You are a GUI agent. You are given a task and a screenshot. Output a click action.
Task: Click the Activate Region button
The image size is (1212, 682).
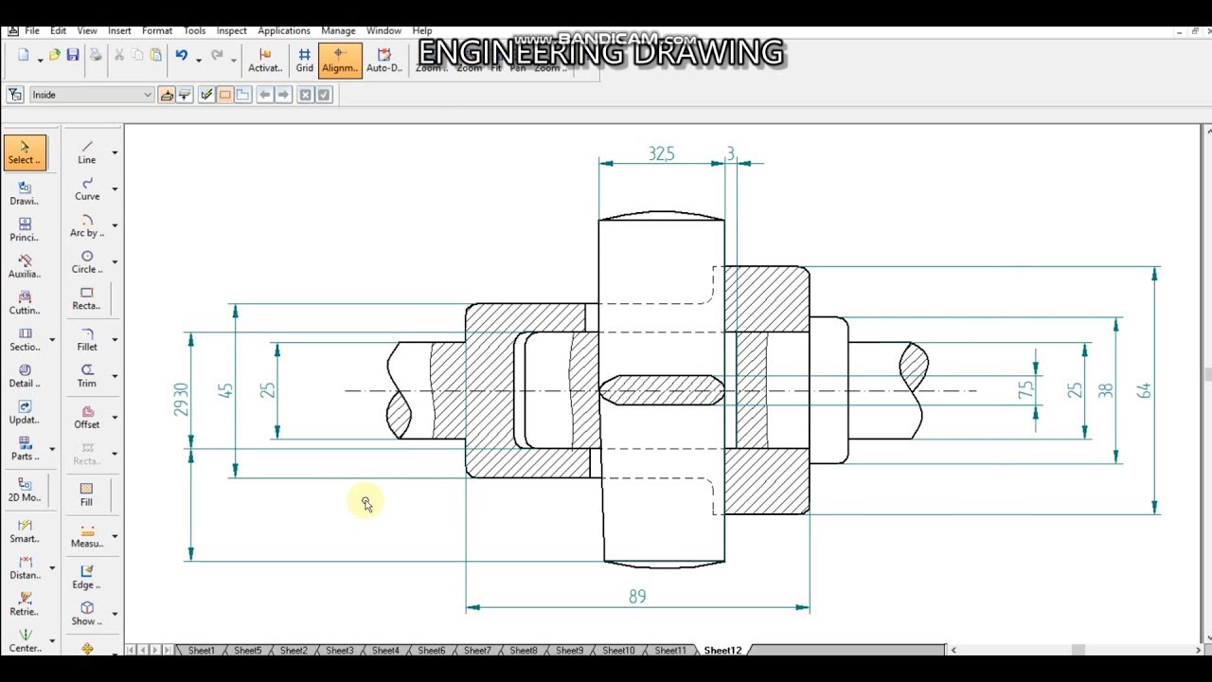point(265,61)
